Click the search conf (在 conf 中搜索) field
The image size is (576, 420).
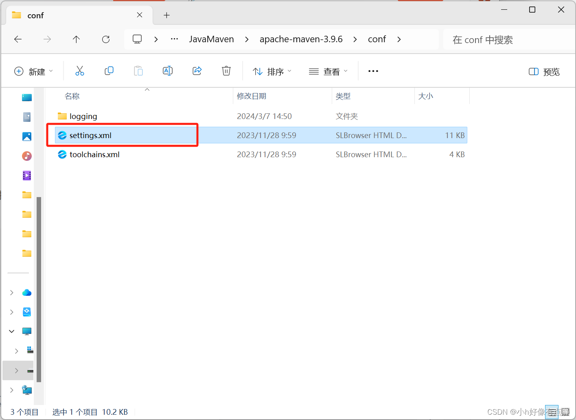coord(509,39)
